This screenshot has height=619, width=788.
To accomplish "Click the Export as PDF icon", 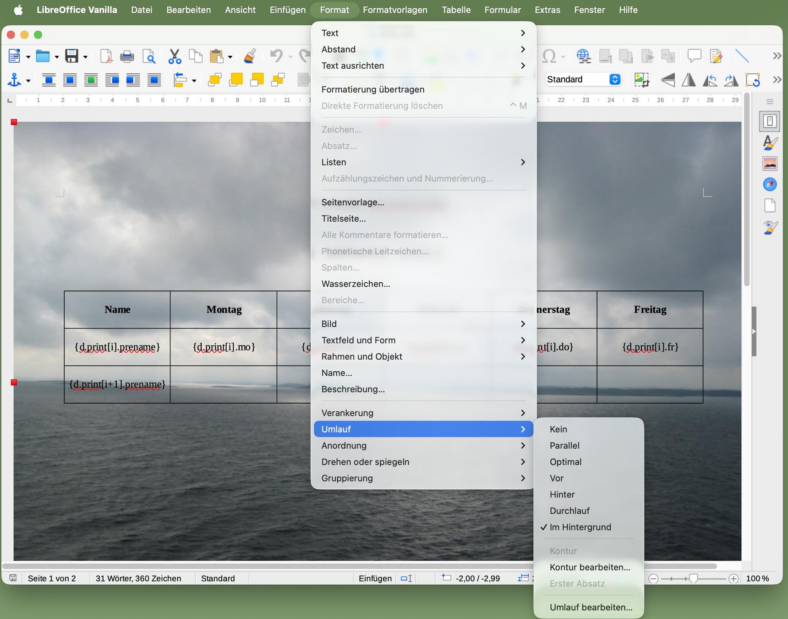I will coord(106,56).
